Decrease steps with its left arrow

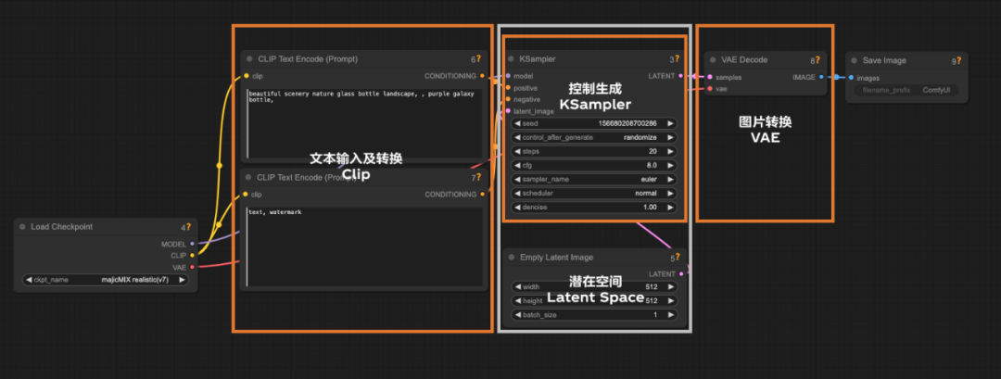pyautogui.click(x=518, y=151)
